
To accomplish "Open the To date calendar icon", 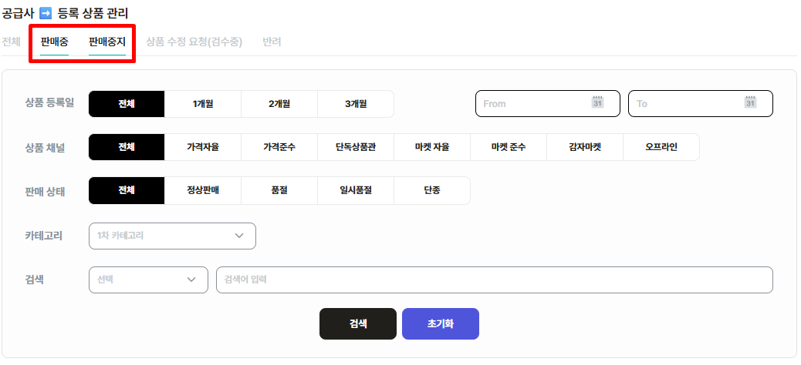I will 750,102.
